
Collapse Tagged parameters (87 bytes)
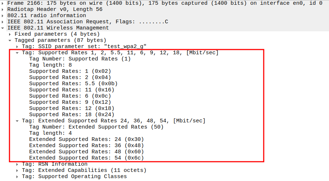pos(10,40)
